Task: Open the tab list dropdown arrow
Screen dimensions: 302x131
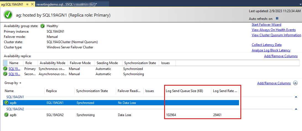Action: point(300,4)
